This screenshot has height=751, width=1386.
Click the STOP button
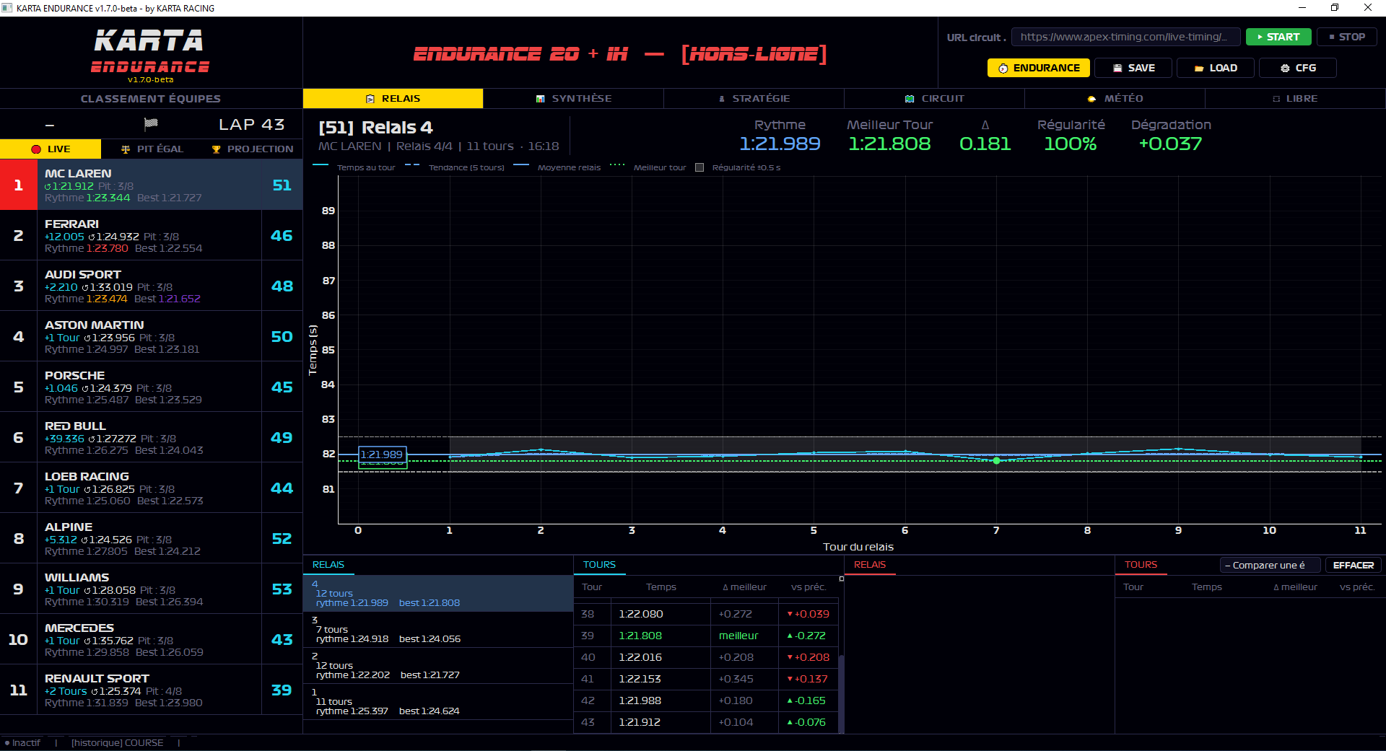point(1347,37)
